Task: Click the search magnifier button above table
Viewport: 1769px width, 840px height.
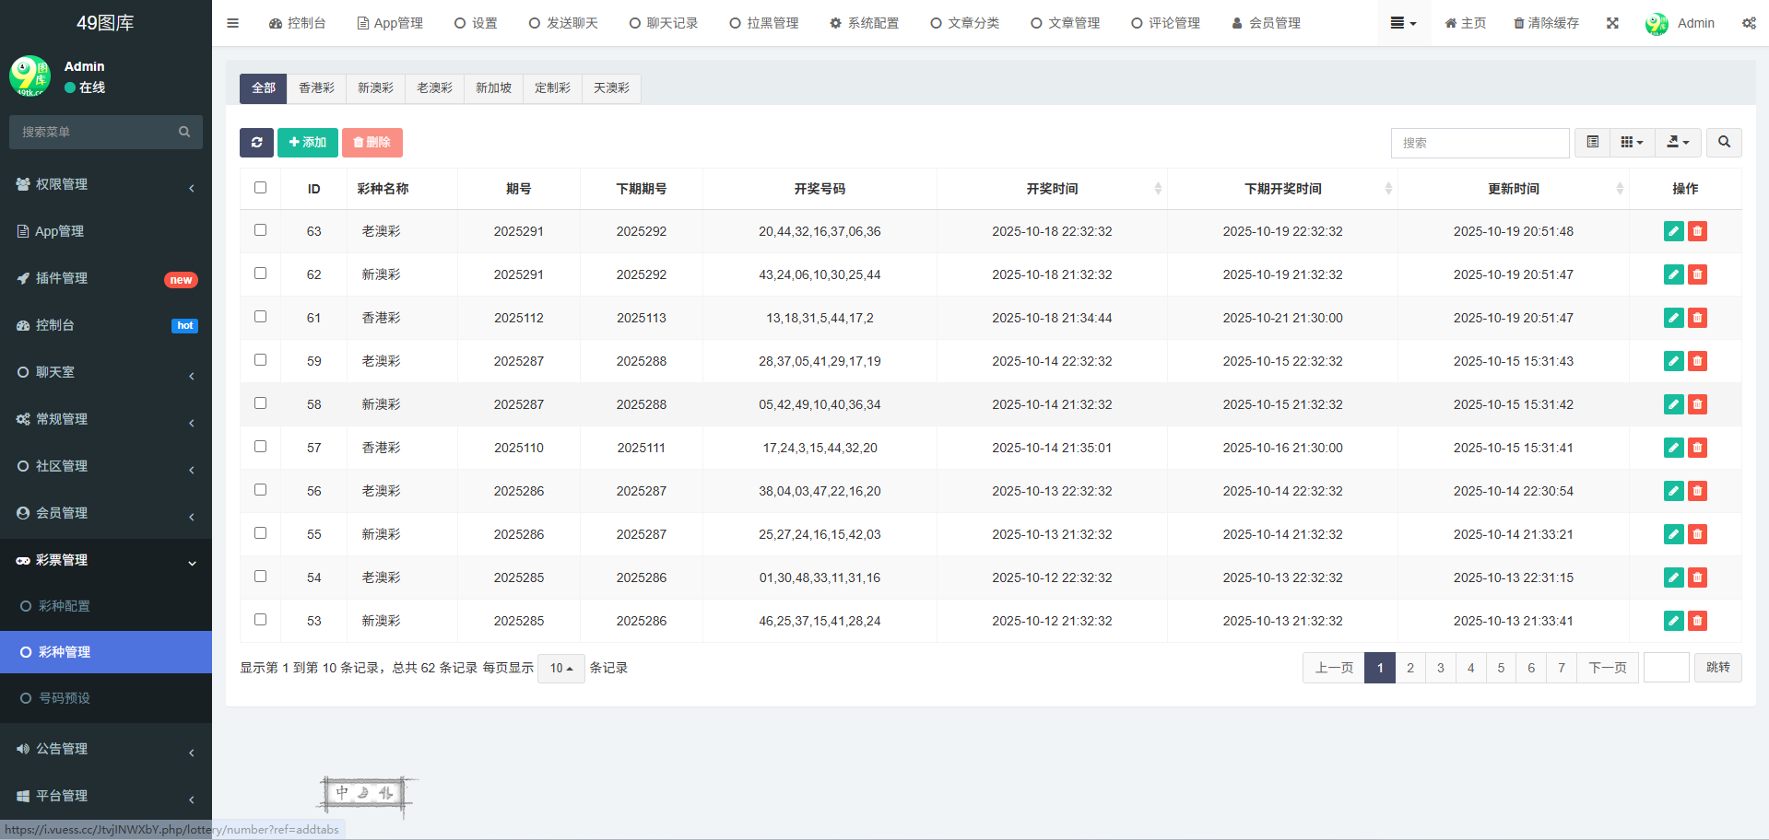Action: click(1723, 143)
